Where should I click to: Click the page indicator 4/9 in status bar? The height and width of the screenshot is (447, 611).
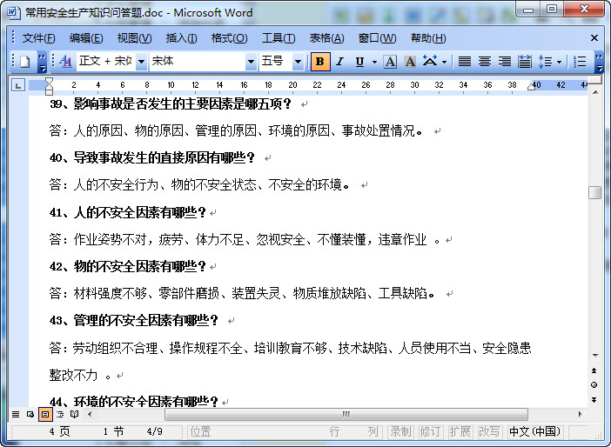point(155,431)
